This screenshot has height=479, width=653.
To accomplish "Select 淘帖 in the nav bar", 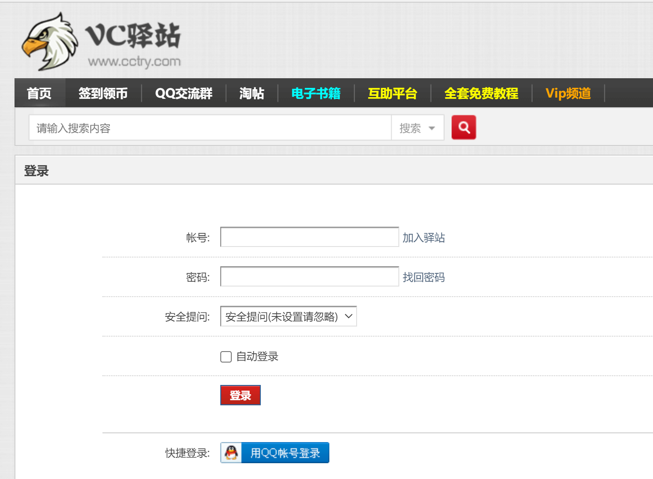I will [252, 93].
